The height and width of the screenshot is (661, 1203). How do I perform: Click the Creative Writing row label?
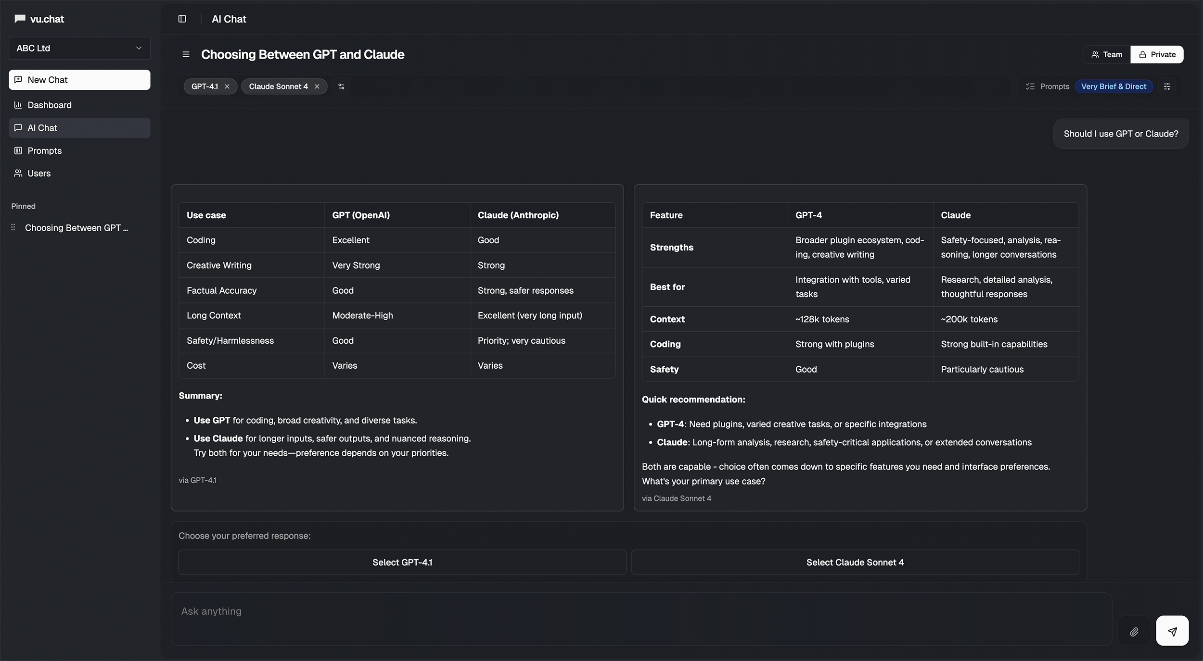point(219,265)
